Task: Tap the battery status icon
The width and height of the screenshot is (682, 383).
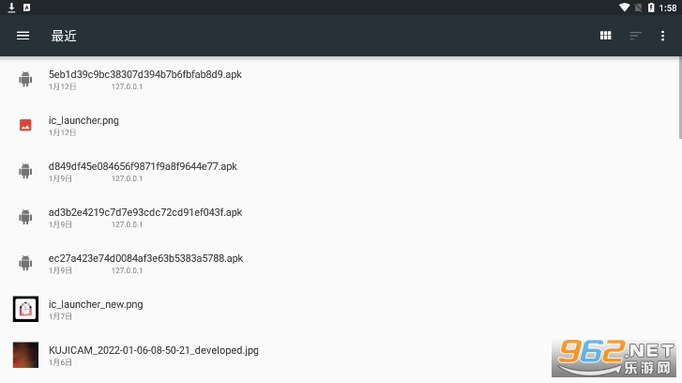Action: point(651,8)
